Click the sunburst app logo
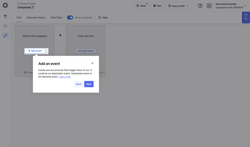The height and width of the screenshot is (147, 250). tap(5, 5)
